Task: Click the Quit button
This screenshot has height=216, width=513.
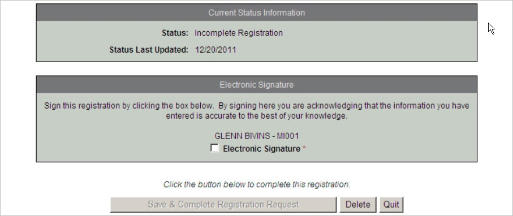Action: pyautogui.click(x=391, y=205)
